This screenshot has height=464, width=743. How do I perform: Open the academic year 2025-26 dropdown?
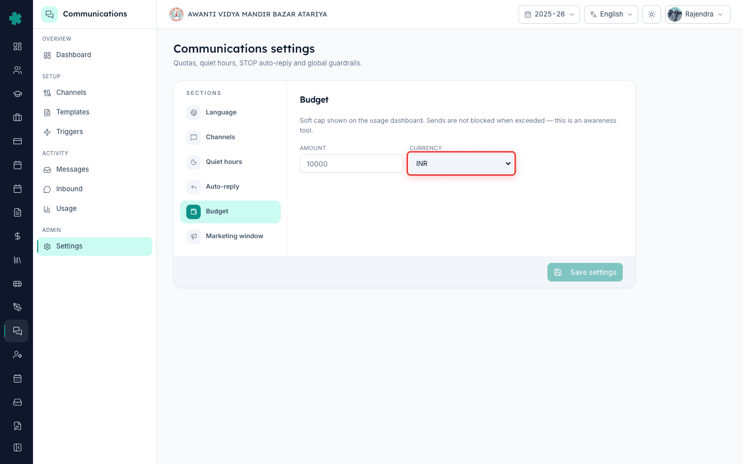tap(549, 14)
